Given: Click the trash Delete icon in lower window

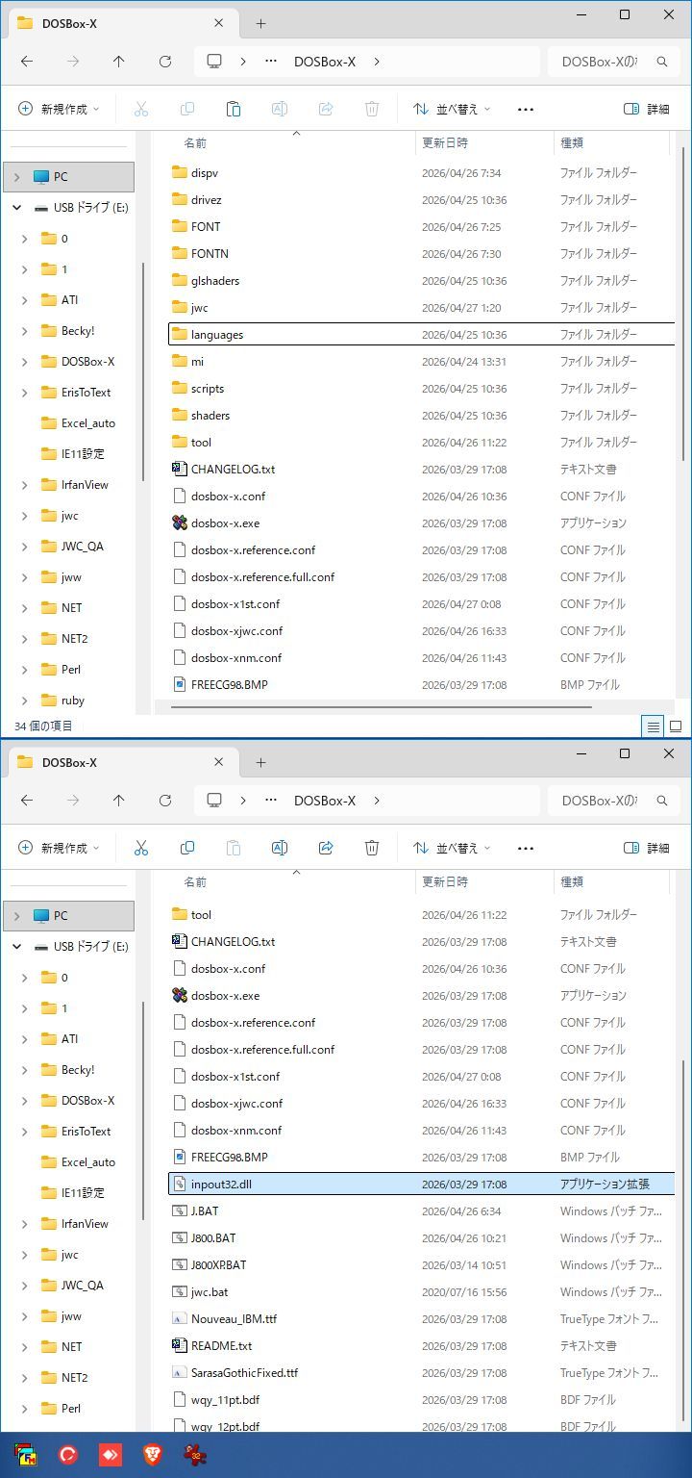Looking at the screenshot, I should click(x=372, y=848).
